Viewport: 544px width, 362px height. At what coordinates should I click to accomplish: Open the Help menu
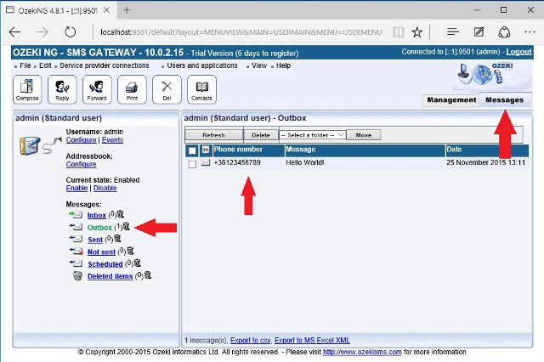coord(283,65)
